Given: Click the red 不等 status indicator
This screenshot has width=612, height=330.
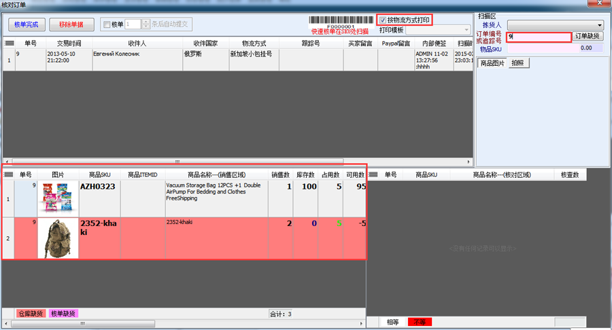Looking at the screenshot, I should pos(420,322).
